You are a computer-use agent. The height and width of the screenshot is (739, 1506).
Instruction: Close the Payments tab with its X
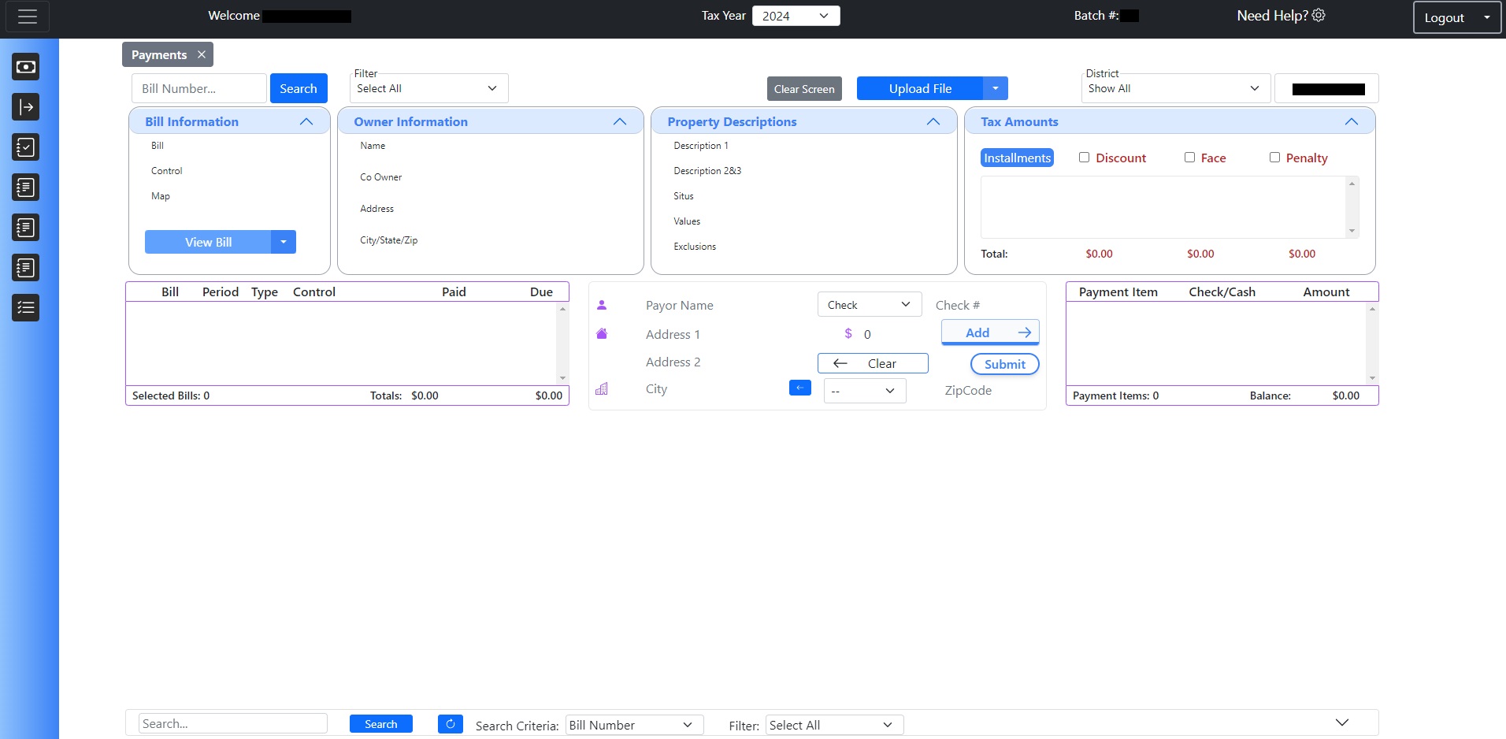(x=202, y=54)
